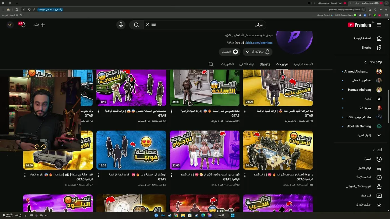Select the الفيديوهات channel tab

tap(282, 64)
